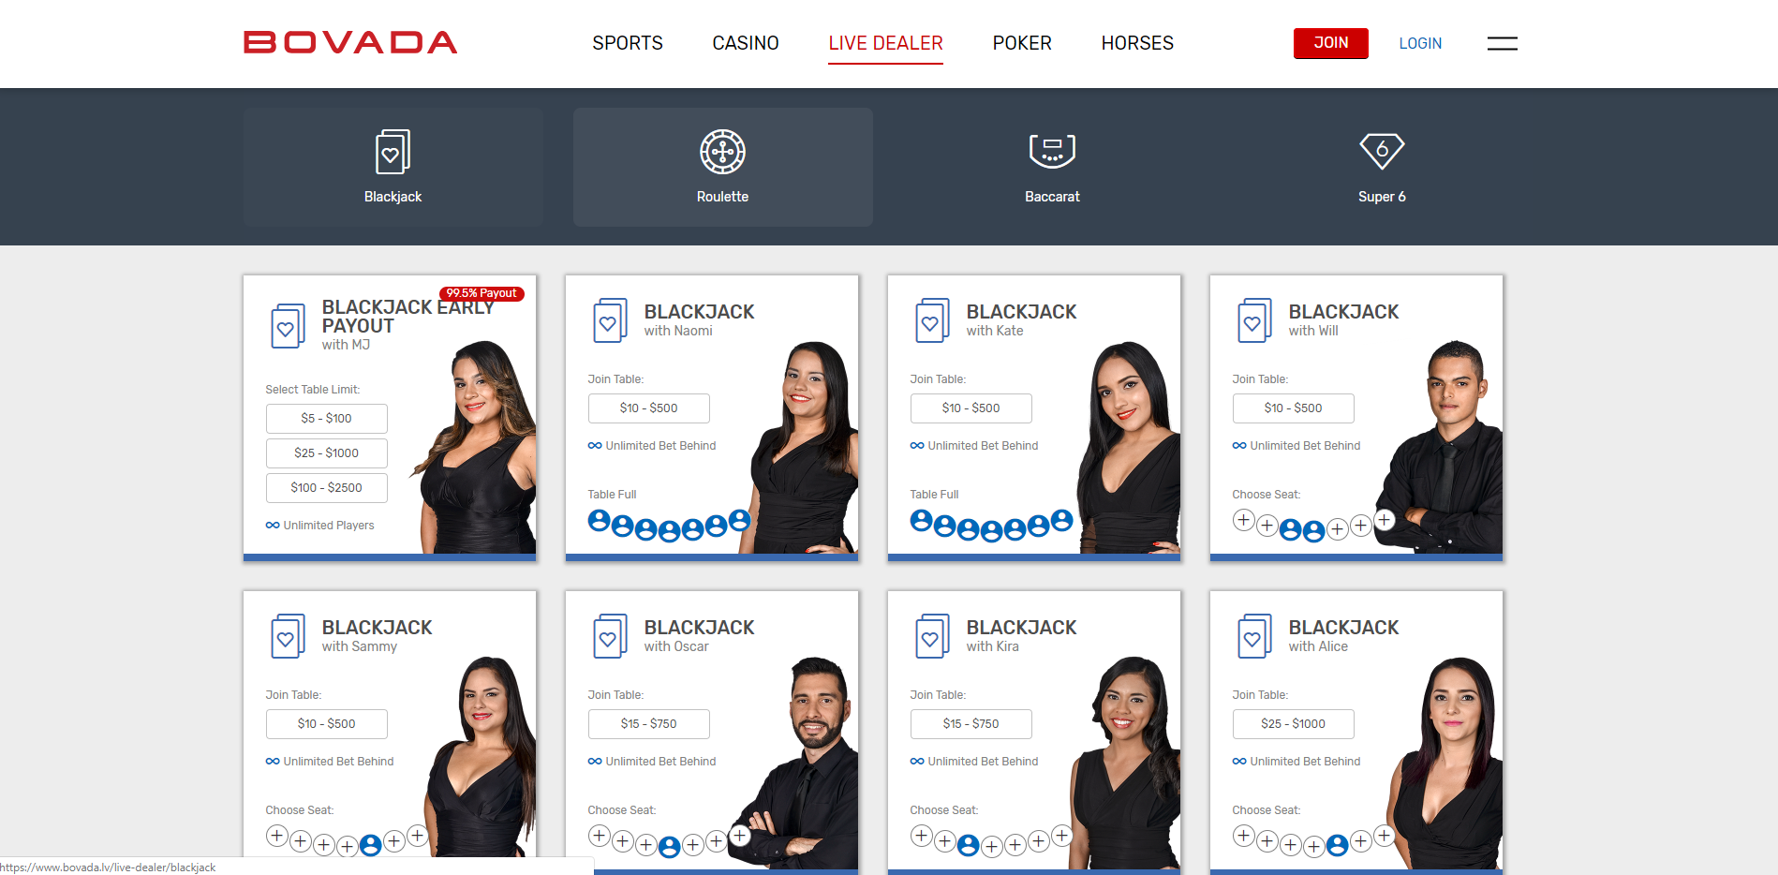1778x875 pixels.
Task: Switch to the CASINO tab
Action: [x=745, y=43]
